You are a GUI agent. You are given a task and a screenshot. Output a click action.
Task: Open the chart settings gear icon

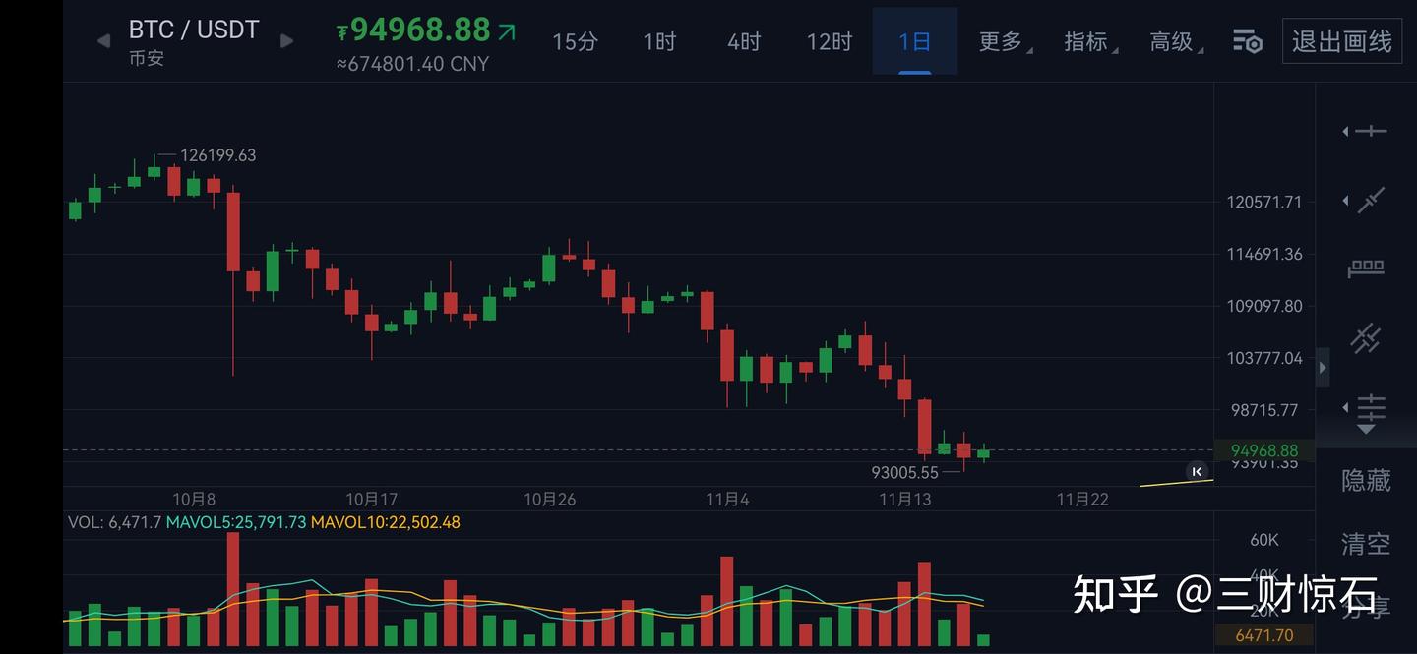point(1246,41)
